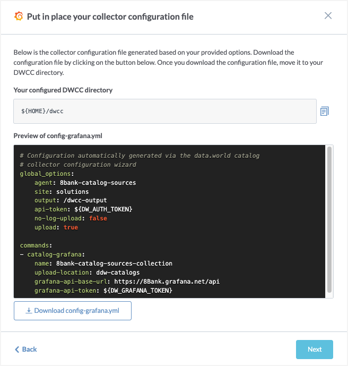Click the '# collector configuration wizard' comment
Viewport: 348px width, 366px height.
pyautogui.click(x=78, y=165)
